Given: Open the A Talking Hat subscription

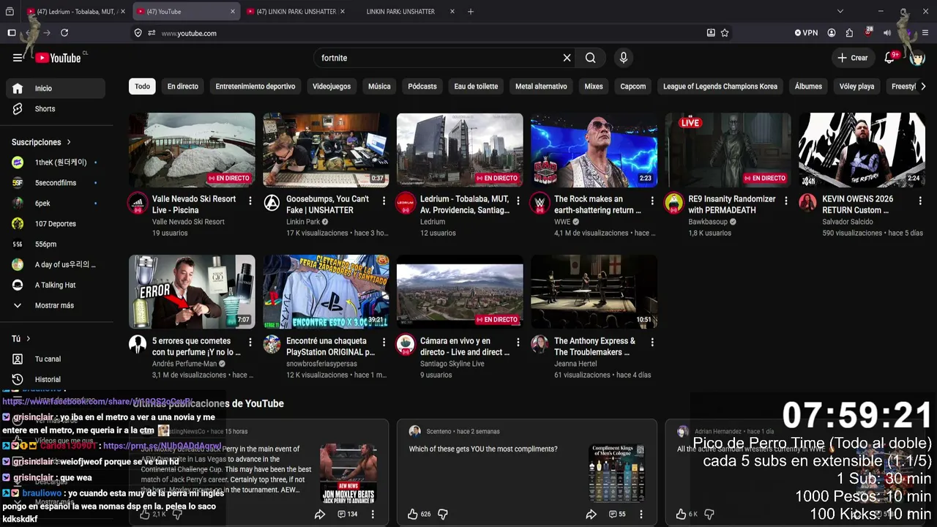Looking at the screenshot, I should click(x=56, y=285).
